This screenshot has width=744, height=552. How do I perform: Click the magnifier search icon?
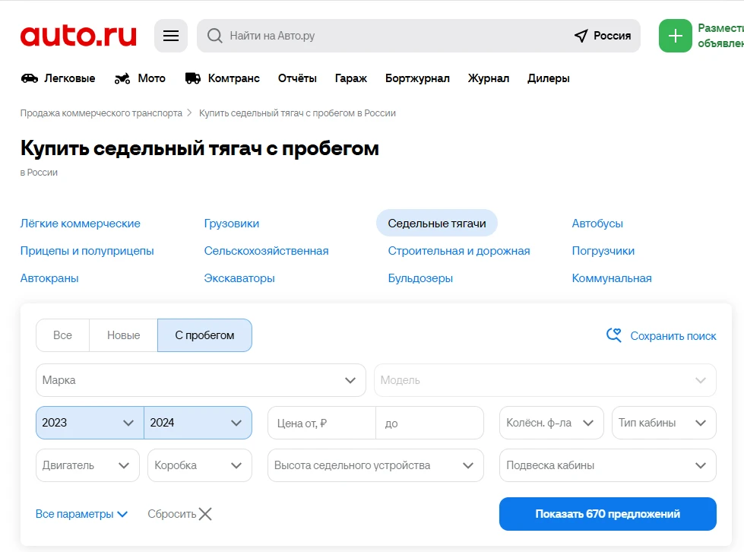pos(214,36)
